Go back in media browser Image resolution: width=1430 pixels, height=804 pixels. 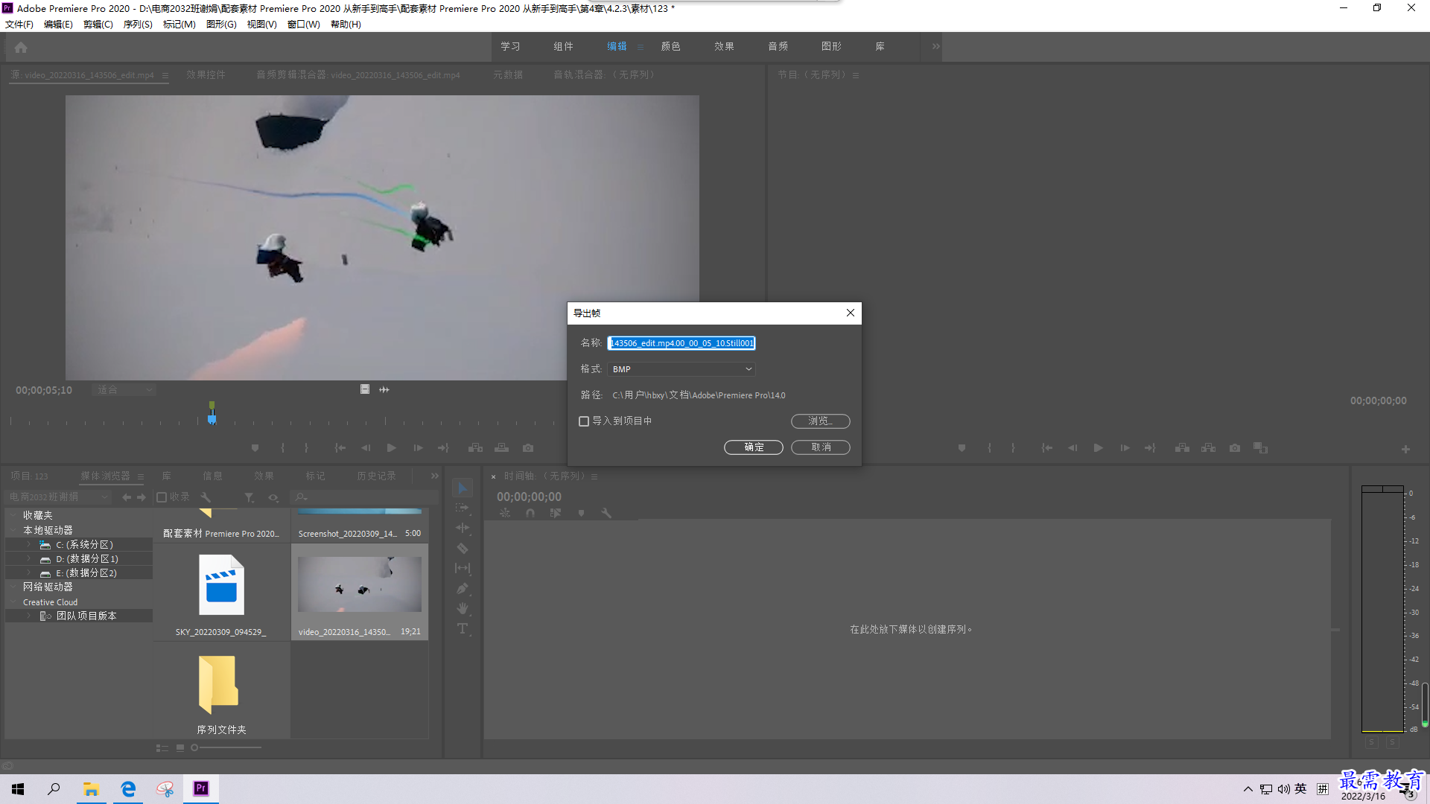click(127, 497)
